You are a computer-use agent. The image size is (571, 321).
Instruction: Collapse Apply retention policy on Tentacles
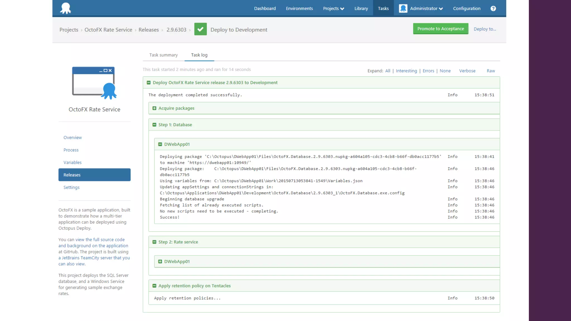pos(154,286)
